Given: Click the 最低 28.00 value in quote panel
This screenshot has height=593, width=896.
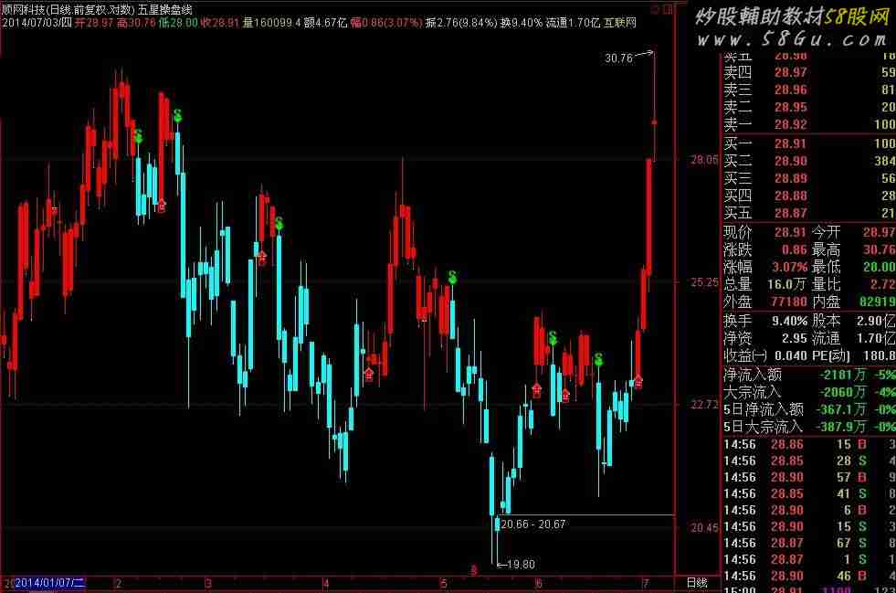Looking at the screenshot, I should coord(879,267).
